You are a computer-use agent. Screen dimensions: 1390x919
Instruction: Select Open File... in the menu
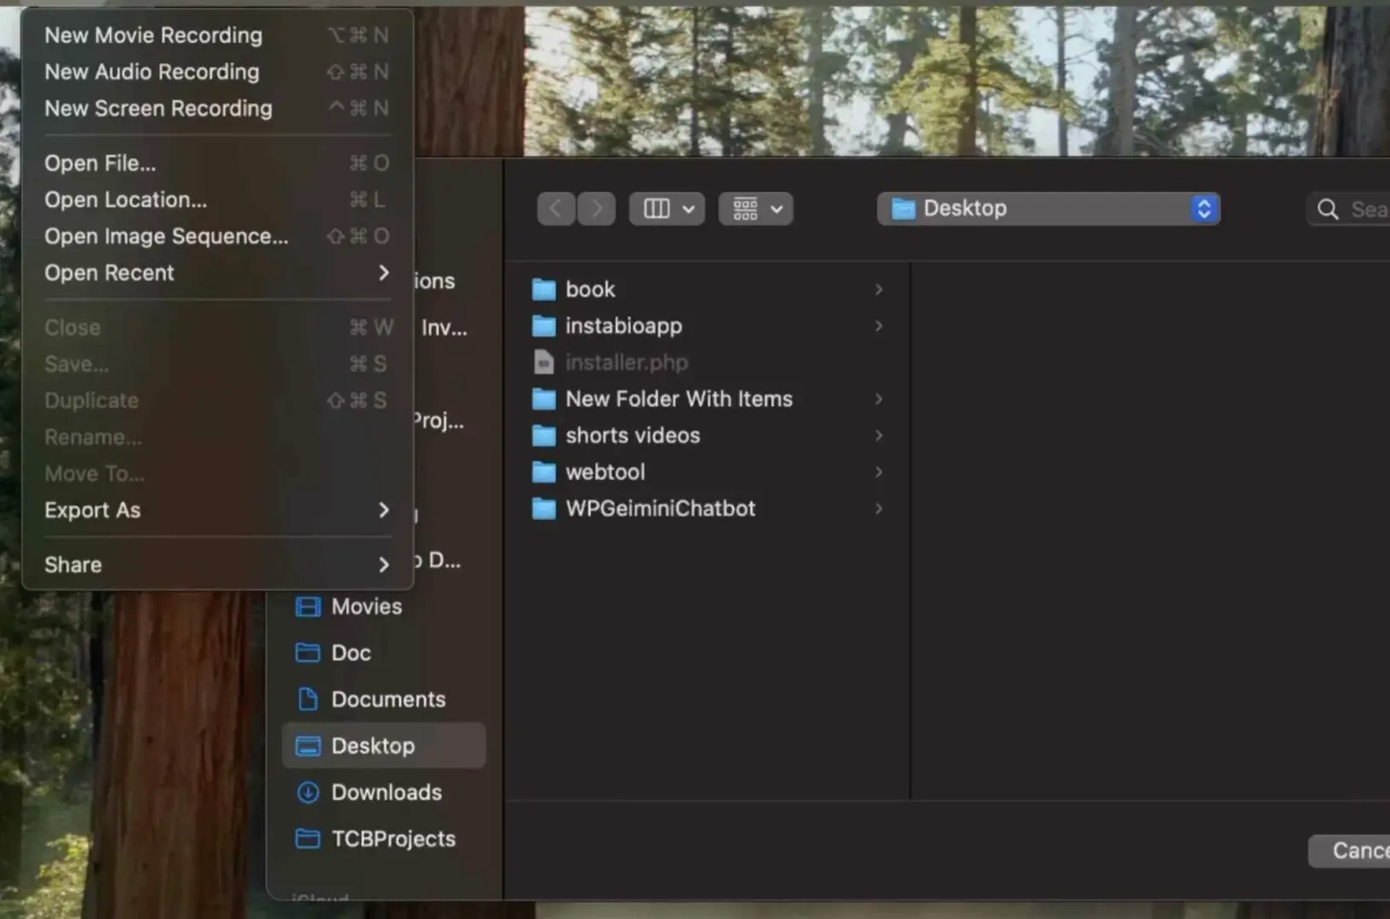217,163
